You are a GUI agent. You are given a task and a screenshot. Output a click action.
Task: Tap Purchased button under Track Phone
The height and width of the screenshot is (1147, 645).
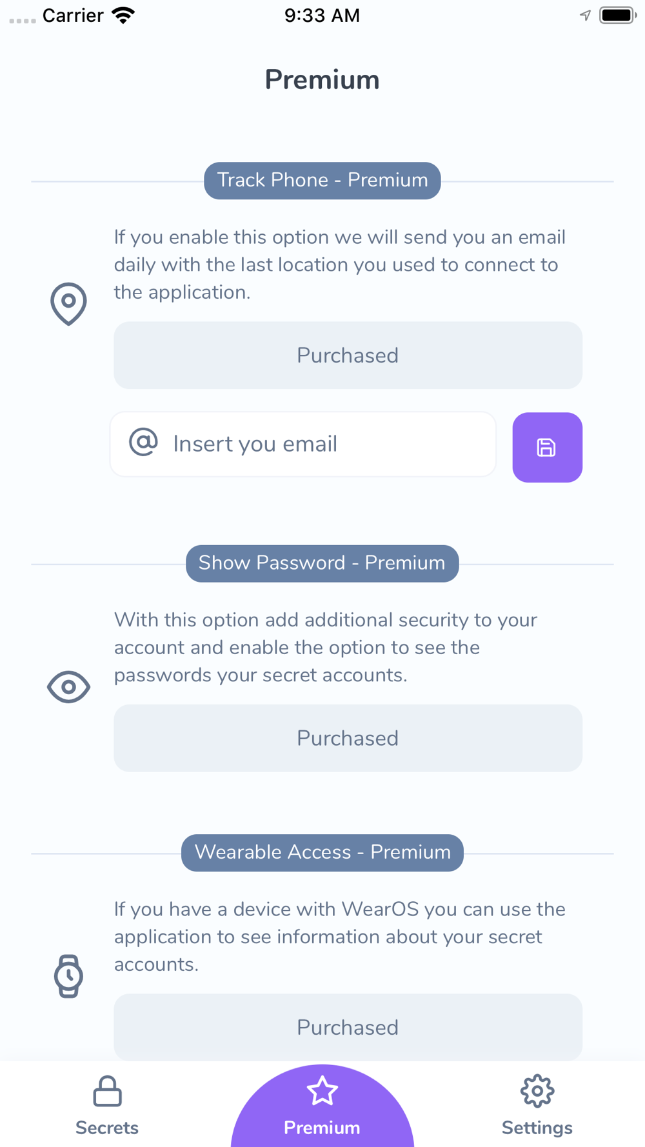click(x=348, y=355)
